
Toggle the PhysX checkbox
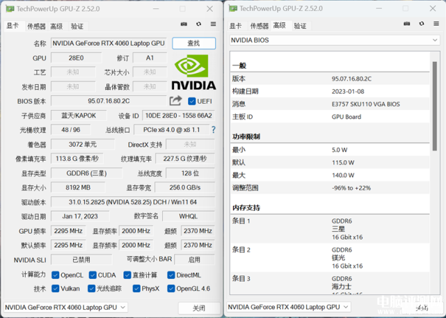(x=136, y=289)
